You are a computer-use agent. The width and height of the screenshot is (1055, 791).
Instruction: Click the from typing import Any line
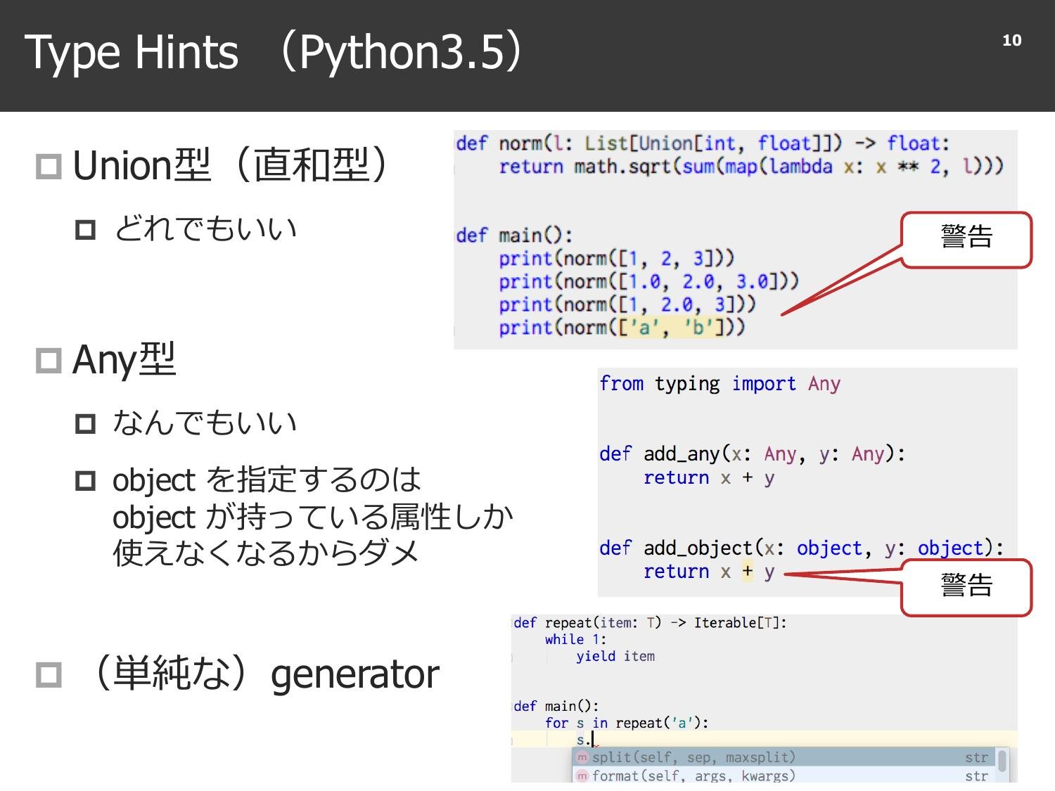(x=719, y=383)
